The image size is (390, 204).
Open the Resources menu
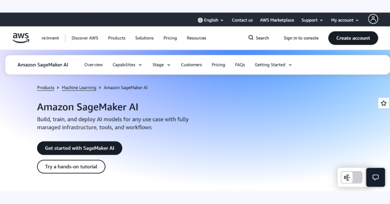[197, 38]
